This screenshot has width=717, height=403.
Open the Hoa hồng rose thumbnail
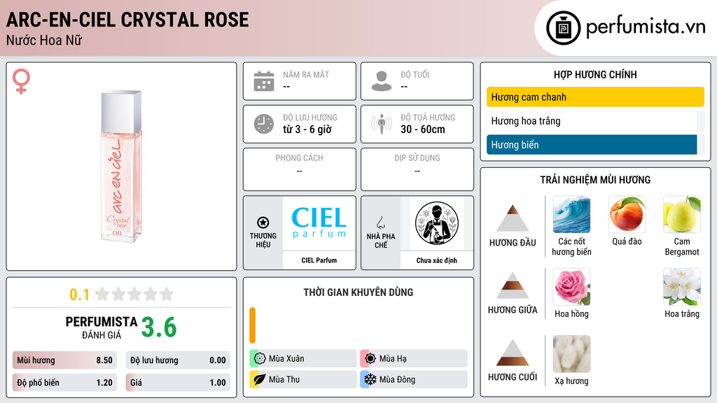click(571, 286)
